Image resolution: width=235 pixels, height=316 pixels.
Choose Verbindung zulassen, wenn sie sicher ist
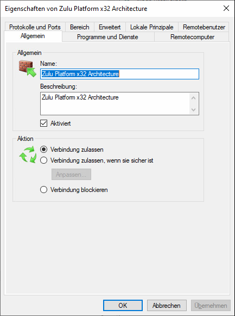(x=43, y=160)
